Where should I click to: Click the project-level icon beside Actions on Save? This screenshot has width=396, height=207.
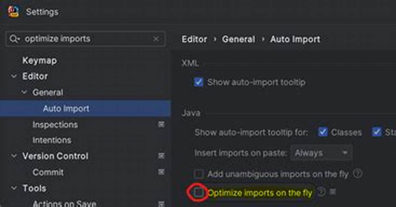[161, 204]
